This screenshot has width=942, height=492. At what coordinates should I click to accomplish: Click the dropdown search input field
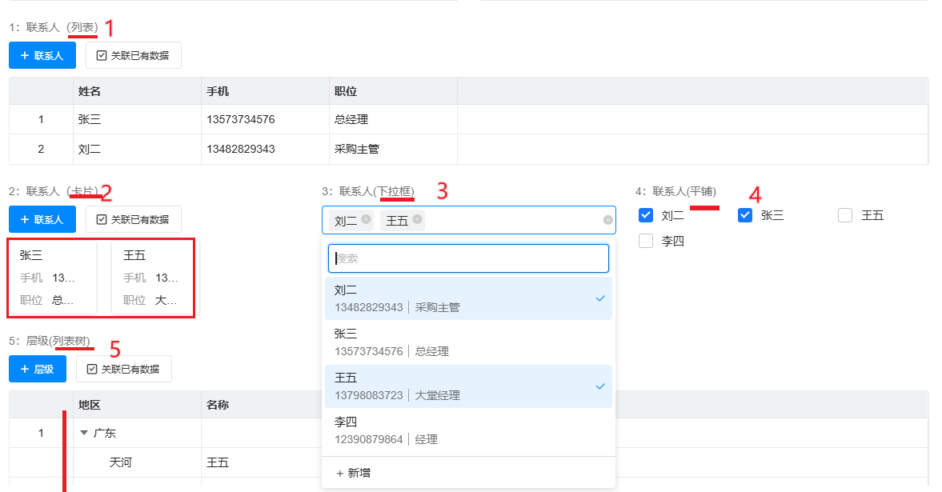click(468, 258)
